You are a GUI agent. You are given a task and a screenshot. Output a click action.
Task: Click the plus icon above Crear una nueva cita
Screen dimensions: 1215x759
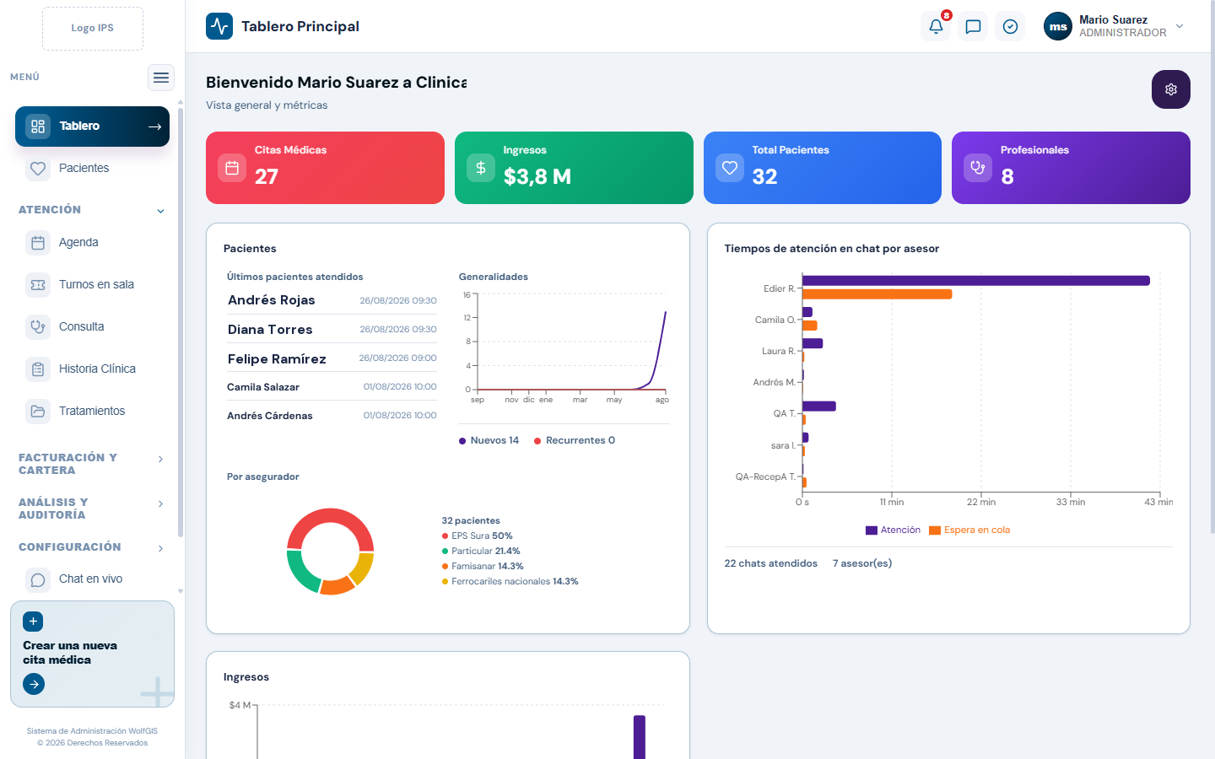pos(33,622)
